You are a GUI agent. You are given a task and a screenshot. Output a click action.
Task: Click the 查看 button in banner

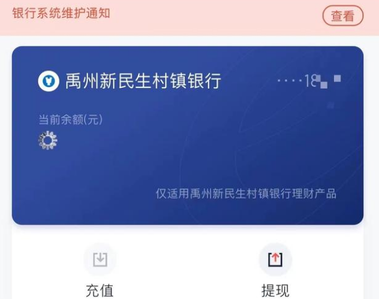pyautogui.click(x=343, y=16)
